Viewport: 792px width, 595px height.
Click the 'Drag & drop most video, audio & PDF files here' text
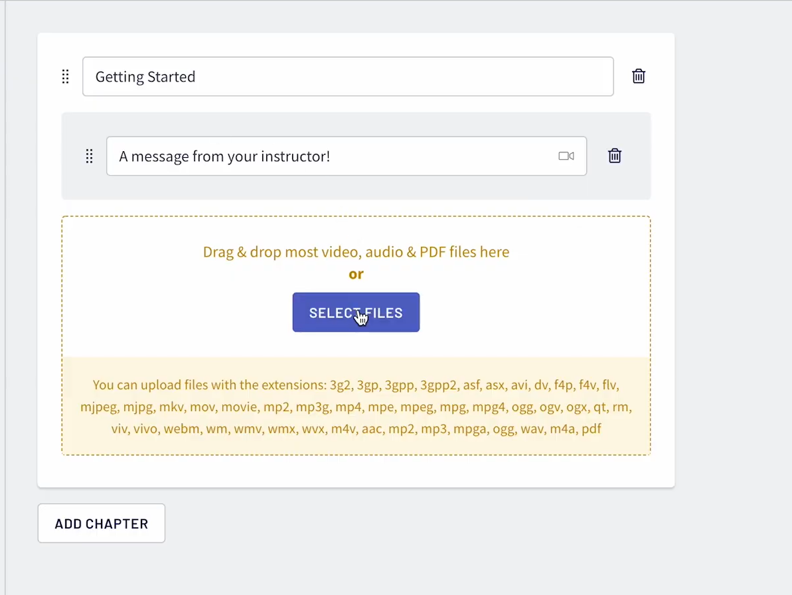(356, 251)
